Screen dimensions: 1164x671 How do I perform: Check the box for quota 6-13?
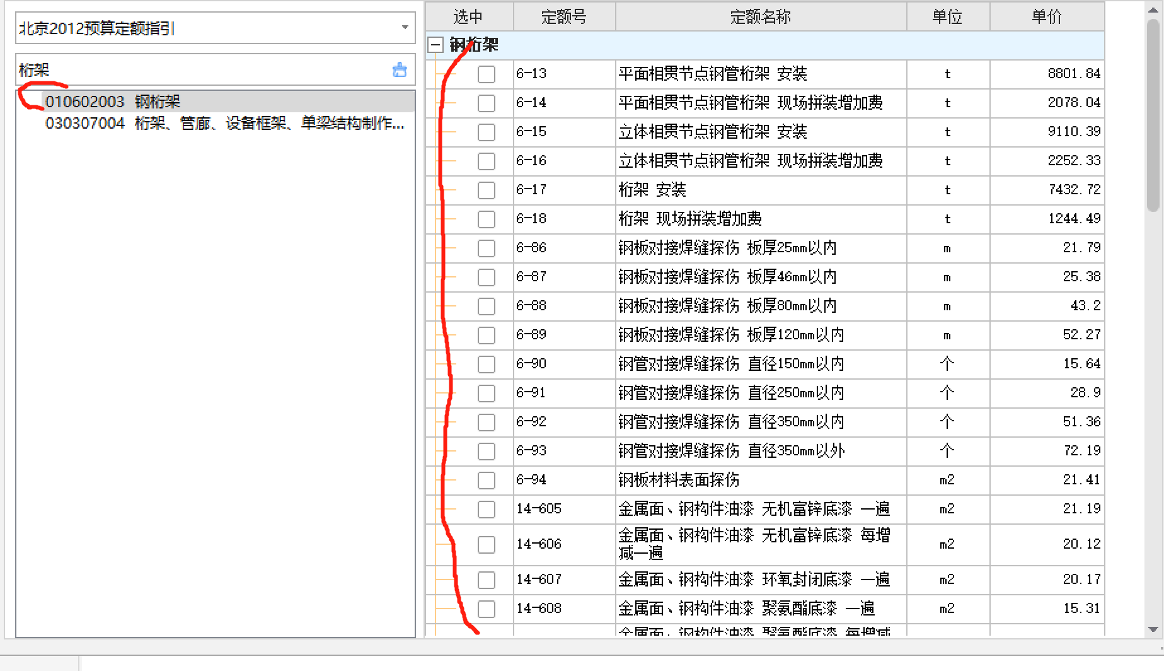click(486, 74)
